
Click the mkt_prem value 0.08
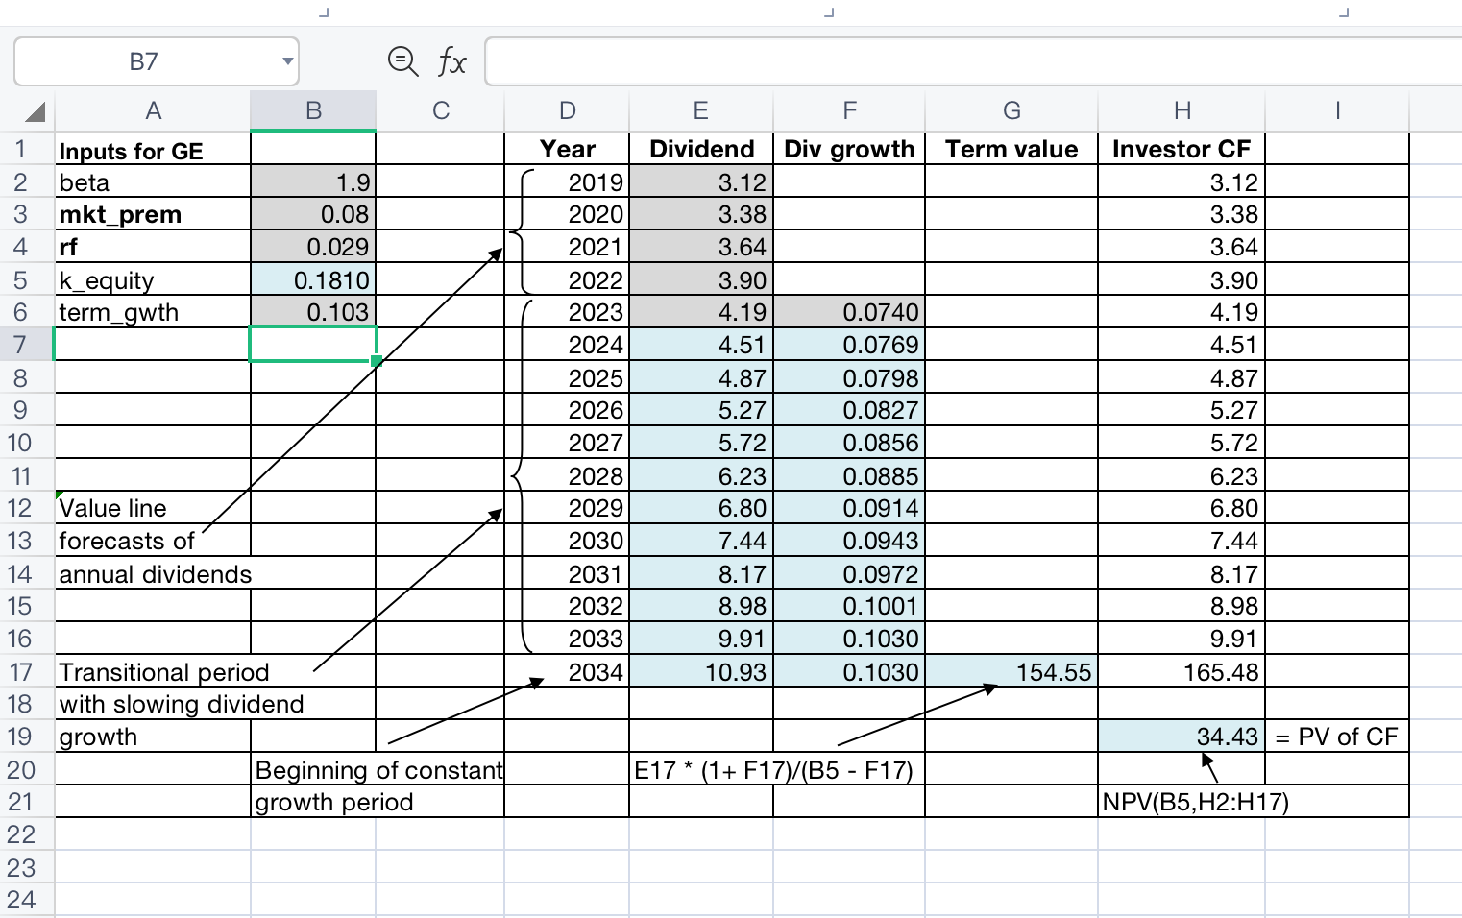point(313,214)
